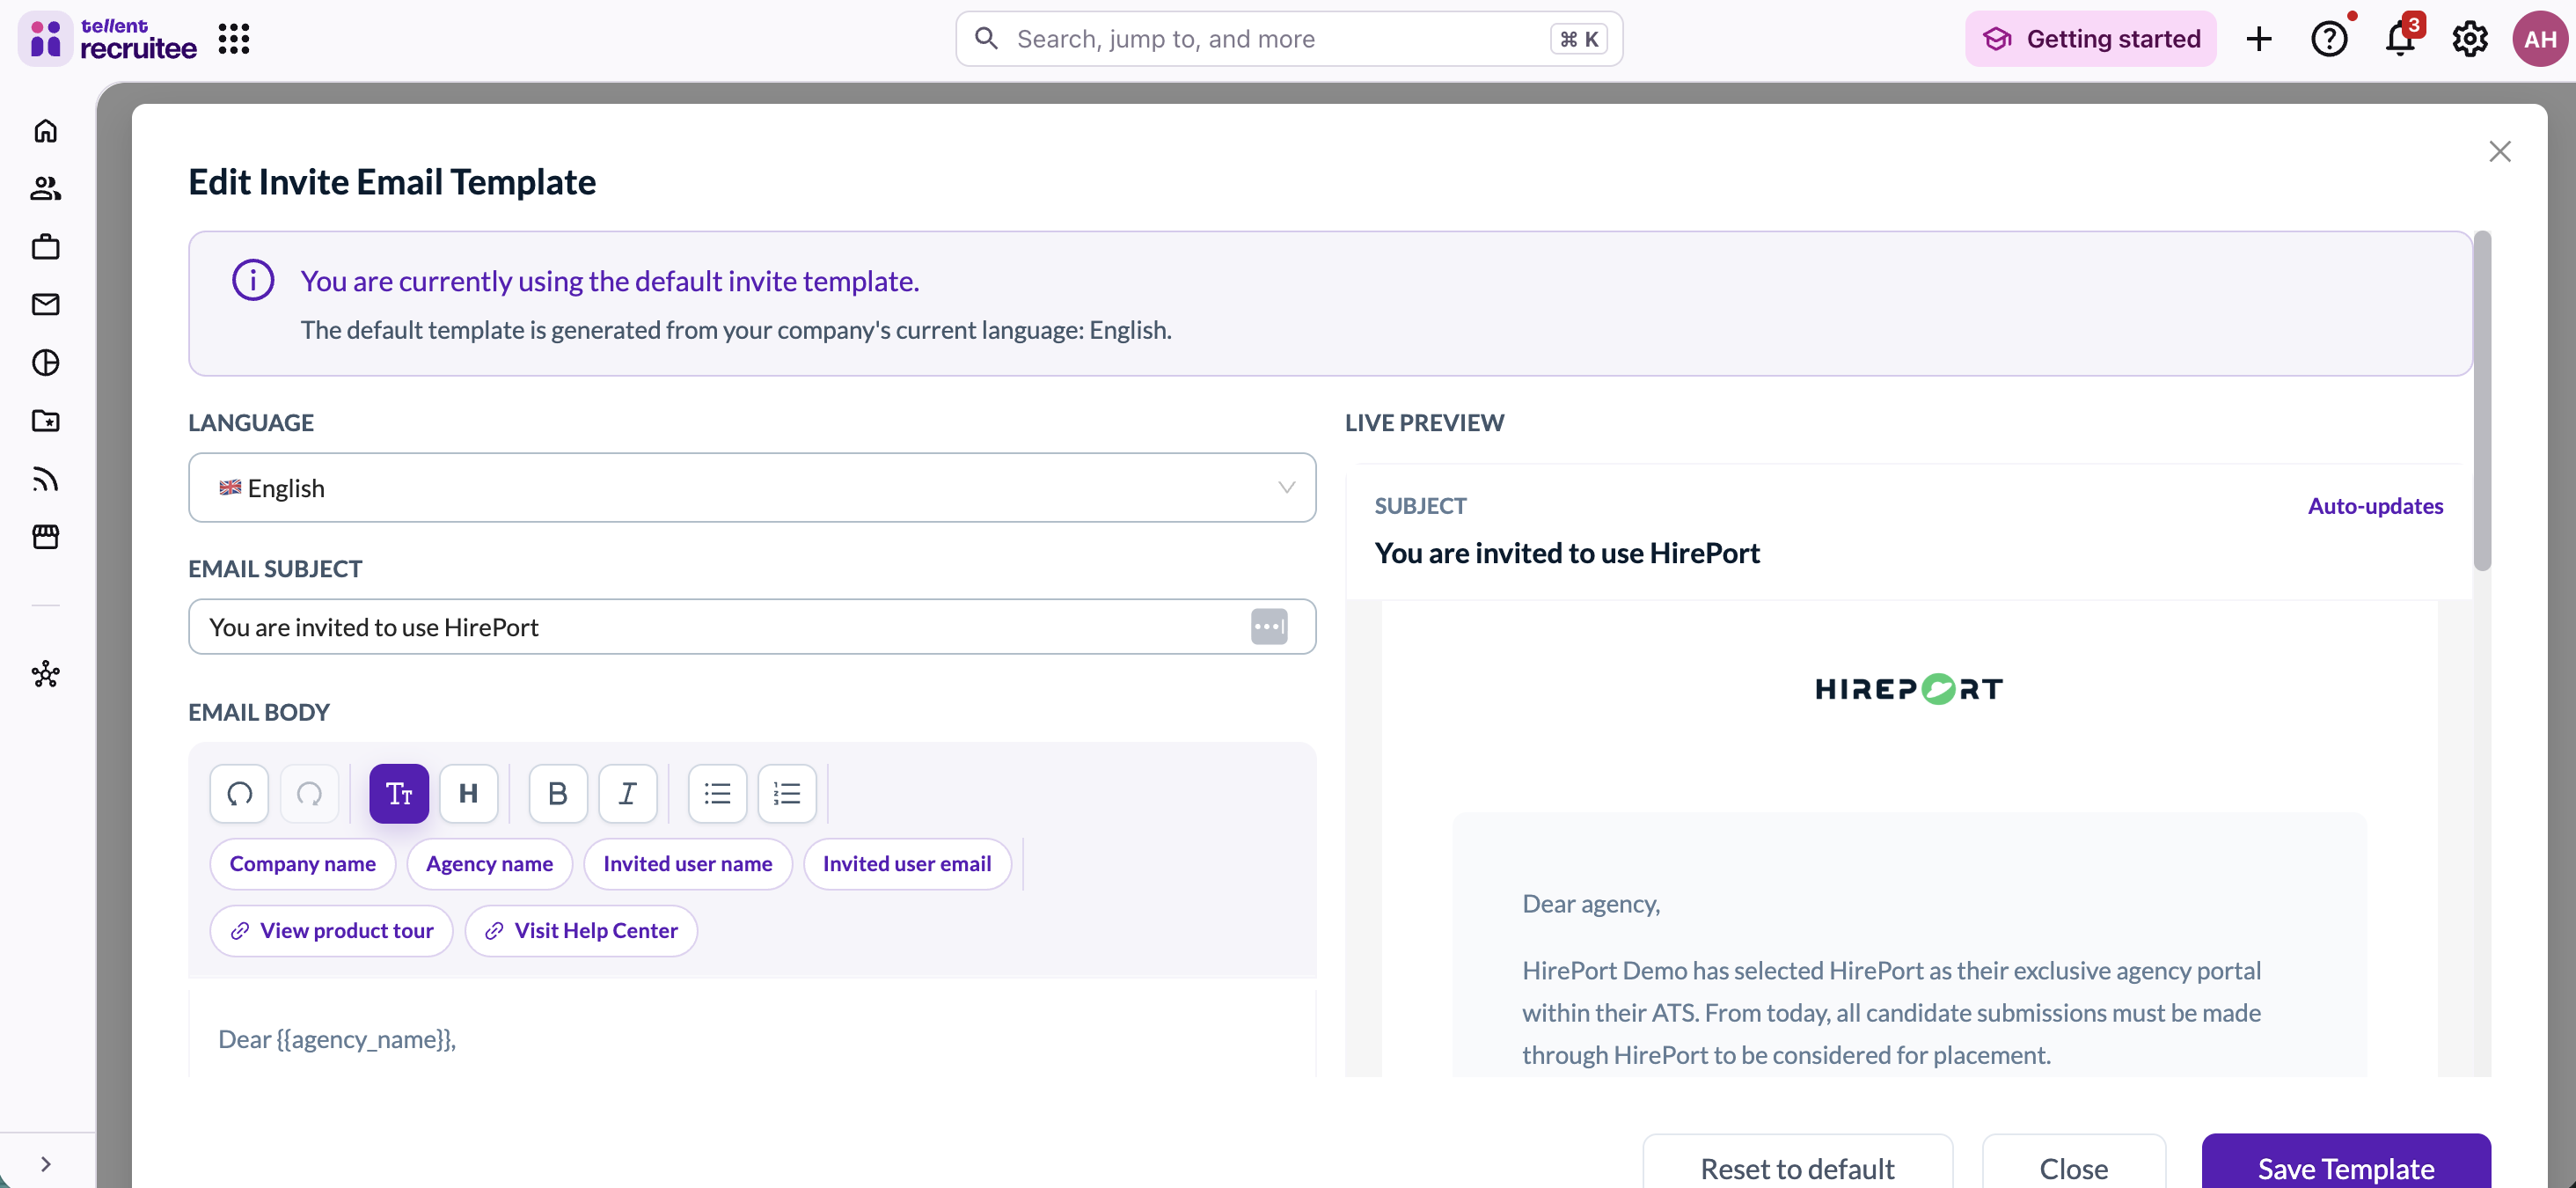Apply heading style with H button
This screenshot has height=1188, width=2576.
point(468,794)
